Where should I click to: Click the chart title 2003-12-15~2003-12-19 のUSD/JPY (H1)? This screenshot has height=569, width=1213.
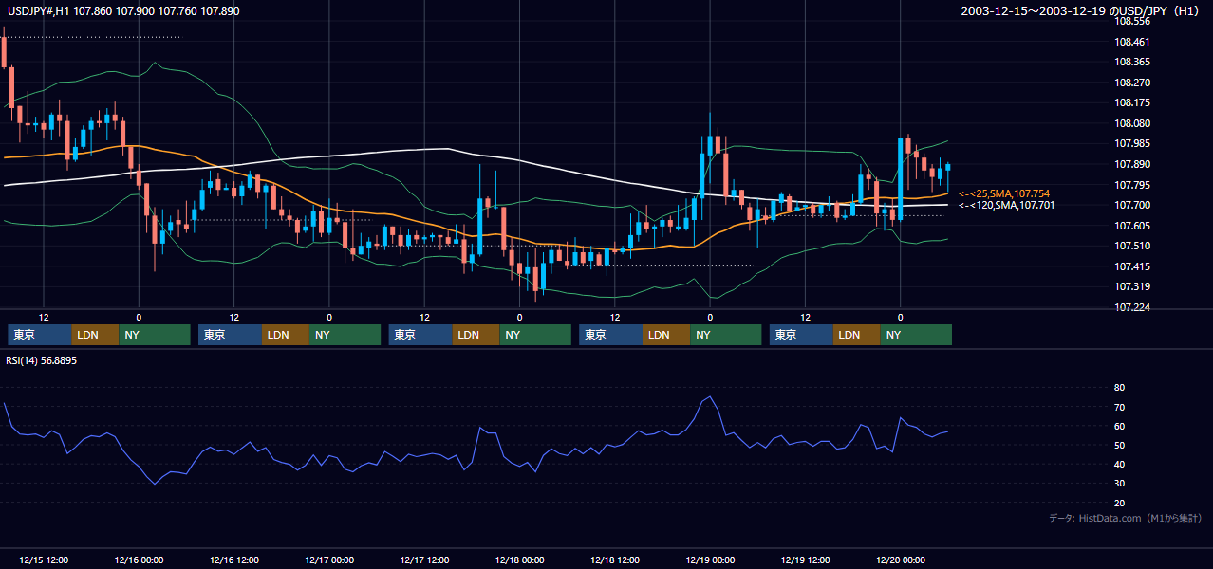coord(1082,11)
